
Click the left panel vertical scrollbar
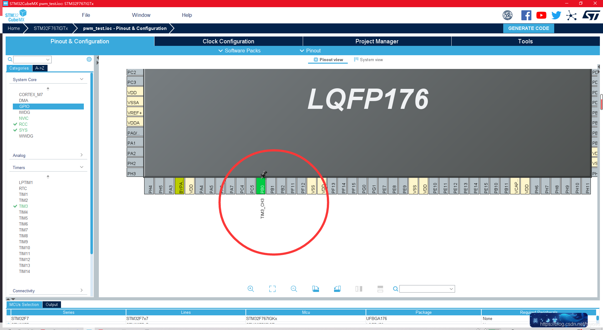92,163
